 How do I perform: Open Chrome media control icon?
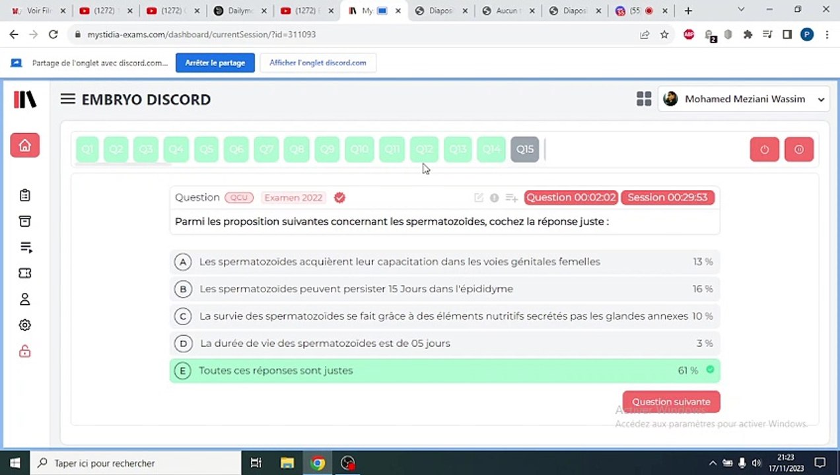point(767,34)
